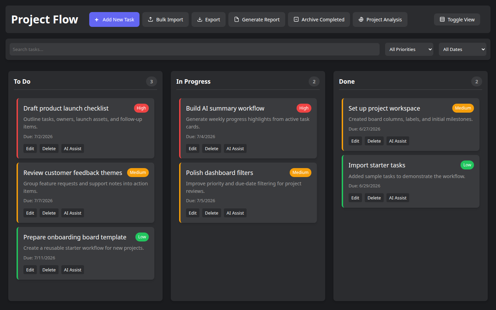
Task: Open the All Priorities dropdown
Action: pos(409,49)
